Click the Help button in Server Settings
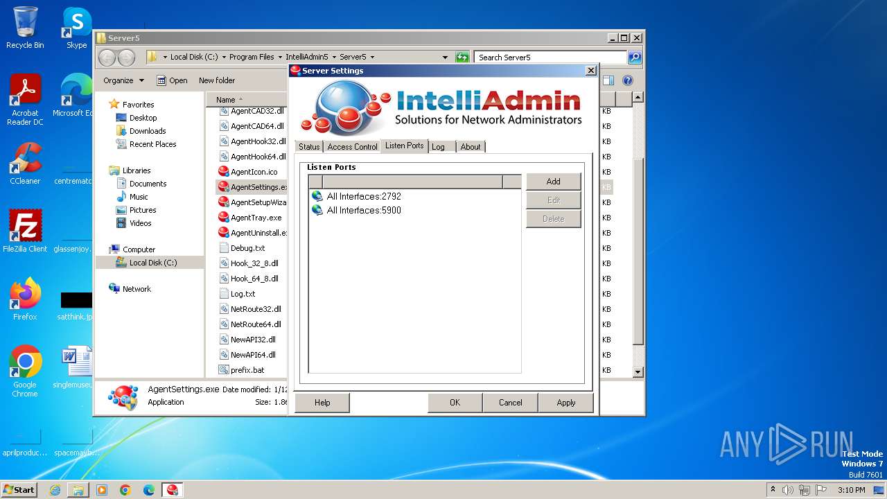The height and width of the screenshot is (499, 887). (x=322, y=403)
